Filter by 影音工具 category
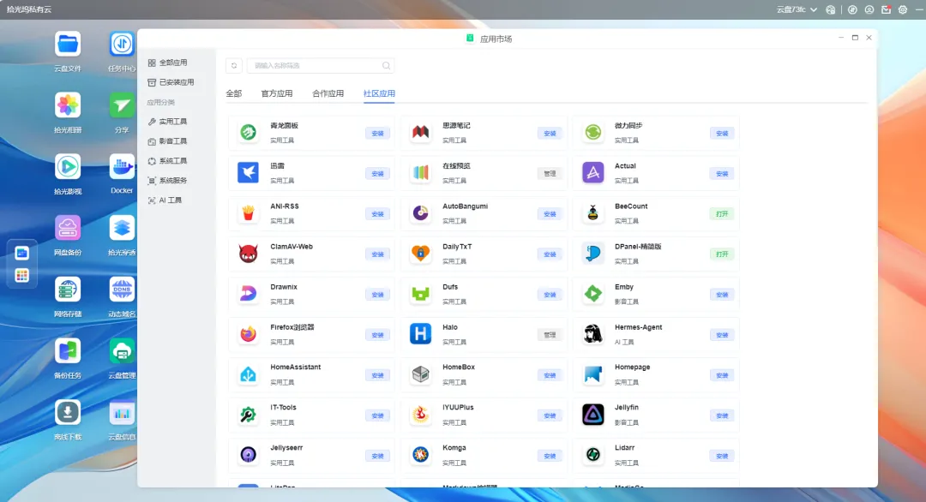This screenshot has width=926, height=502. tap(168, 141)
